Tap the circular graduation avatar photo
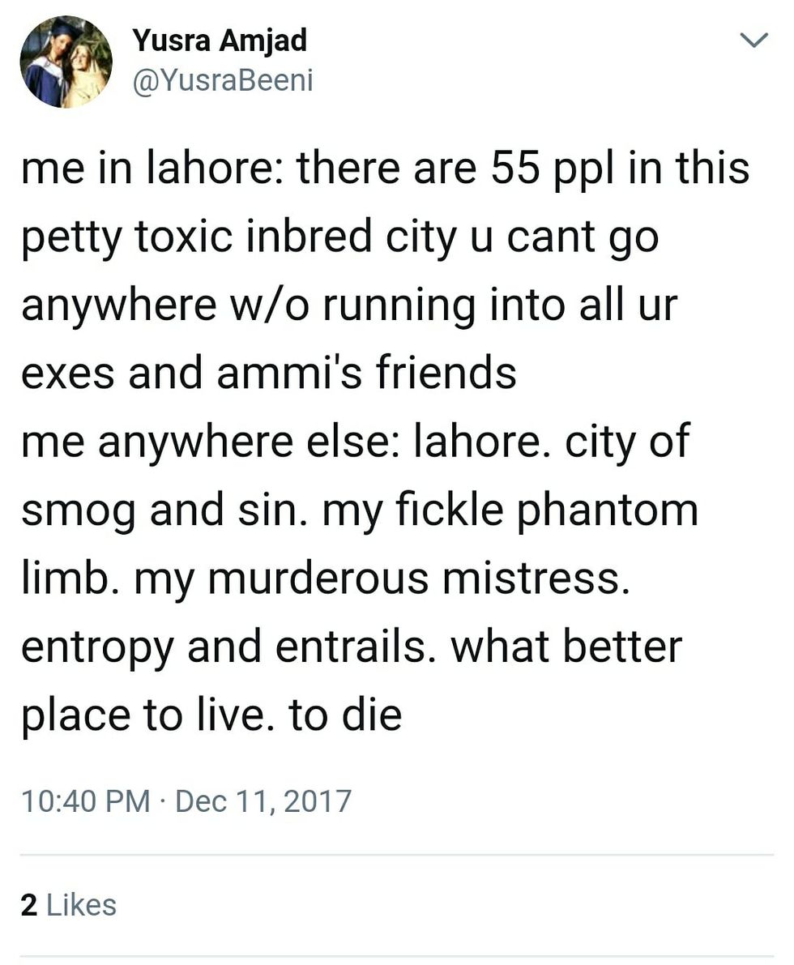The height and width of the screenshot is (965, 794). 66,62
